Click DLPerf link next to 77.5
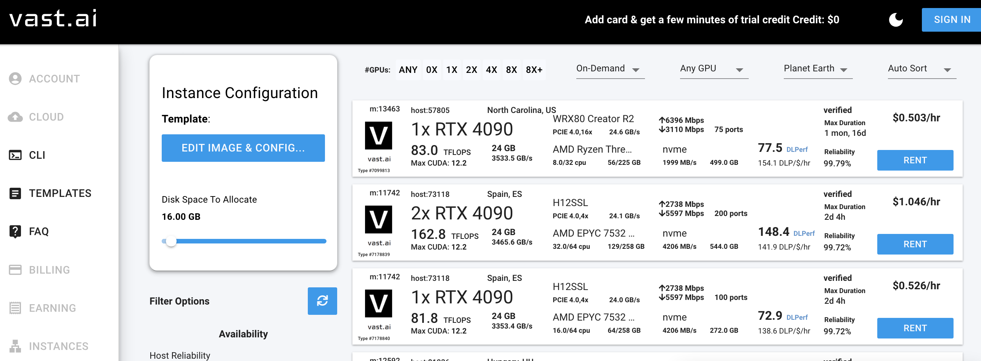The width and height of the screenshot is (981, 361). (797, 150)
